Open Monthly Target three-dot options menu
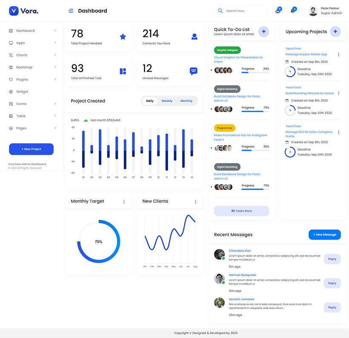This screenshot has height=338, width=349. point(124,202)
